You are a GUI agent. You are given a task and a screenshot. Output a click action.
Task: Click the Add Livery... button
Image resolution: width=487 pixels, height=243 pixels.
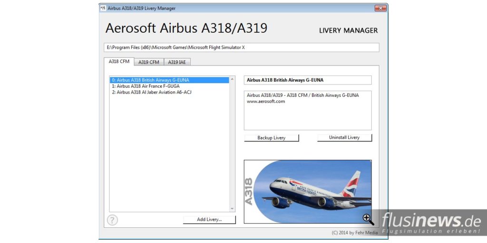point(209,219)
